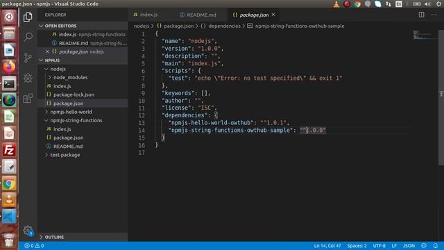Open README.md under npmjs-string-functions

tap(83, 147)
